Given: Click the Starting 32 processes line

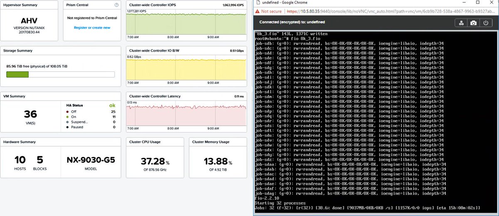Looking at the screenshot, I should click(280, 203).
